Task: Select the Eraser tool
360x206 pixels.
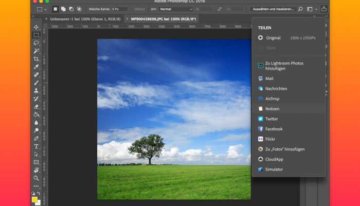Action: click(x=37, y=107)
